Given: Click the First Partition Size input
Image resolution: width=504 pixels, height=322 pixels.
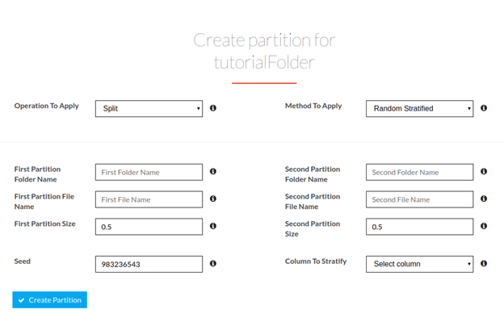Looking at the screenshot, I should (x=149, y=227).
